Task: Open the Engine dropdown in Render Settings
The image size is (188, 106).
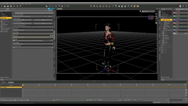Action: 25,11
